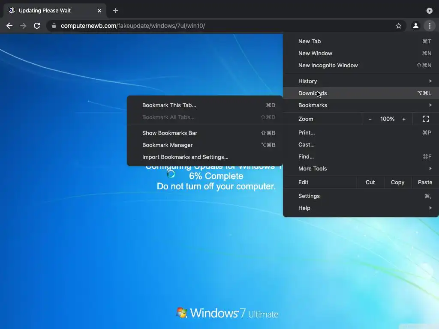Image resolution: width=439 pixels, height=329 pixels.
Task: Decrease zoom with the minus button
Action: 370,119
